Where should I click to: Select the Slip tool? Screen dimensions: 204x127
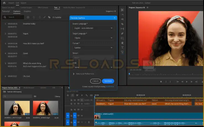pyautogui.click(x=122, y=29)
